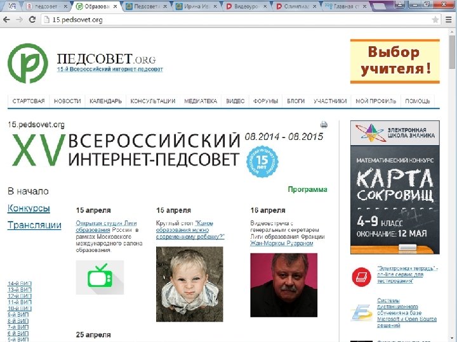This screenshot has height=342, width=457.
Task: Open the 9-й ВИП link
Action: (18, 315)
